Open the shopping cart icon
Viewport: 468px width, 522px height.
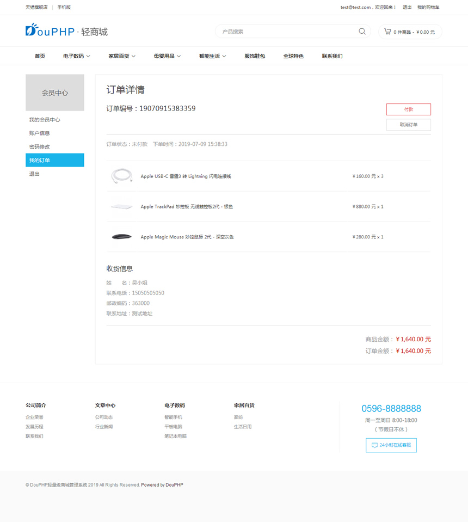tap(387, 32)
